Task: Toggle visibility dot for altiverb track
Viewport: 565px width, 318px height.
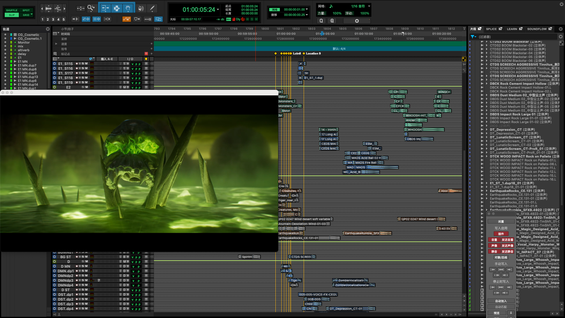Action: click(x=5, y=50)
